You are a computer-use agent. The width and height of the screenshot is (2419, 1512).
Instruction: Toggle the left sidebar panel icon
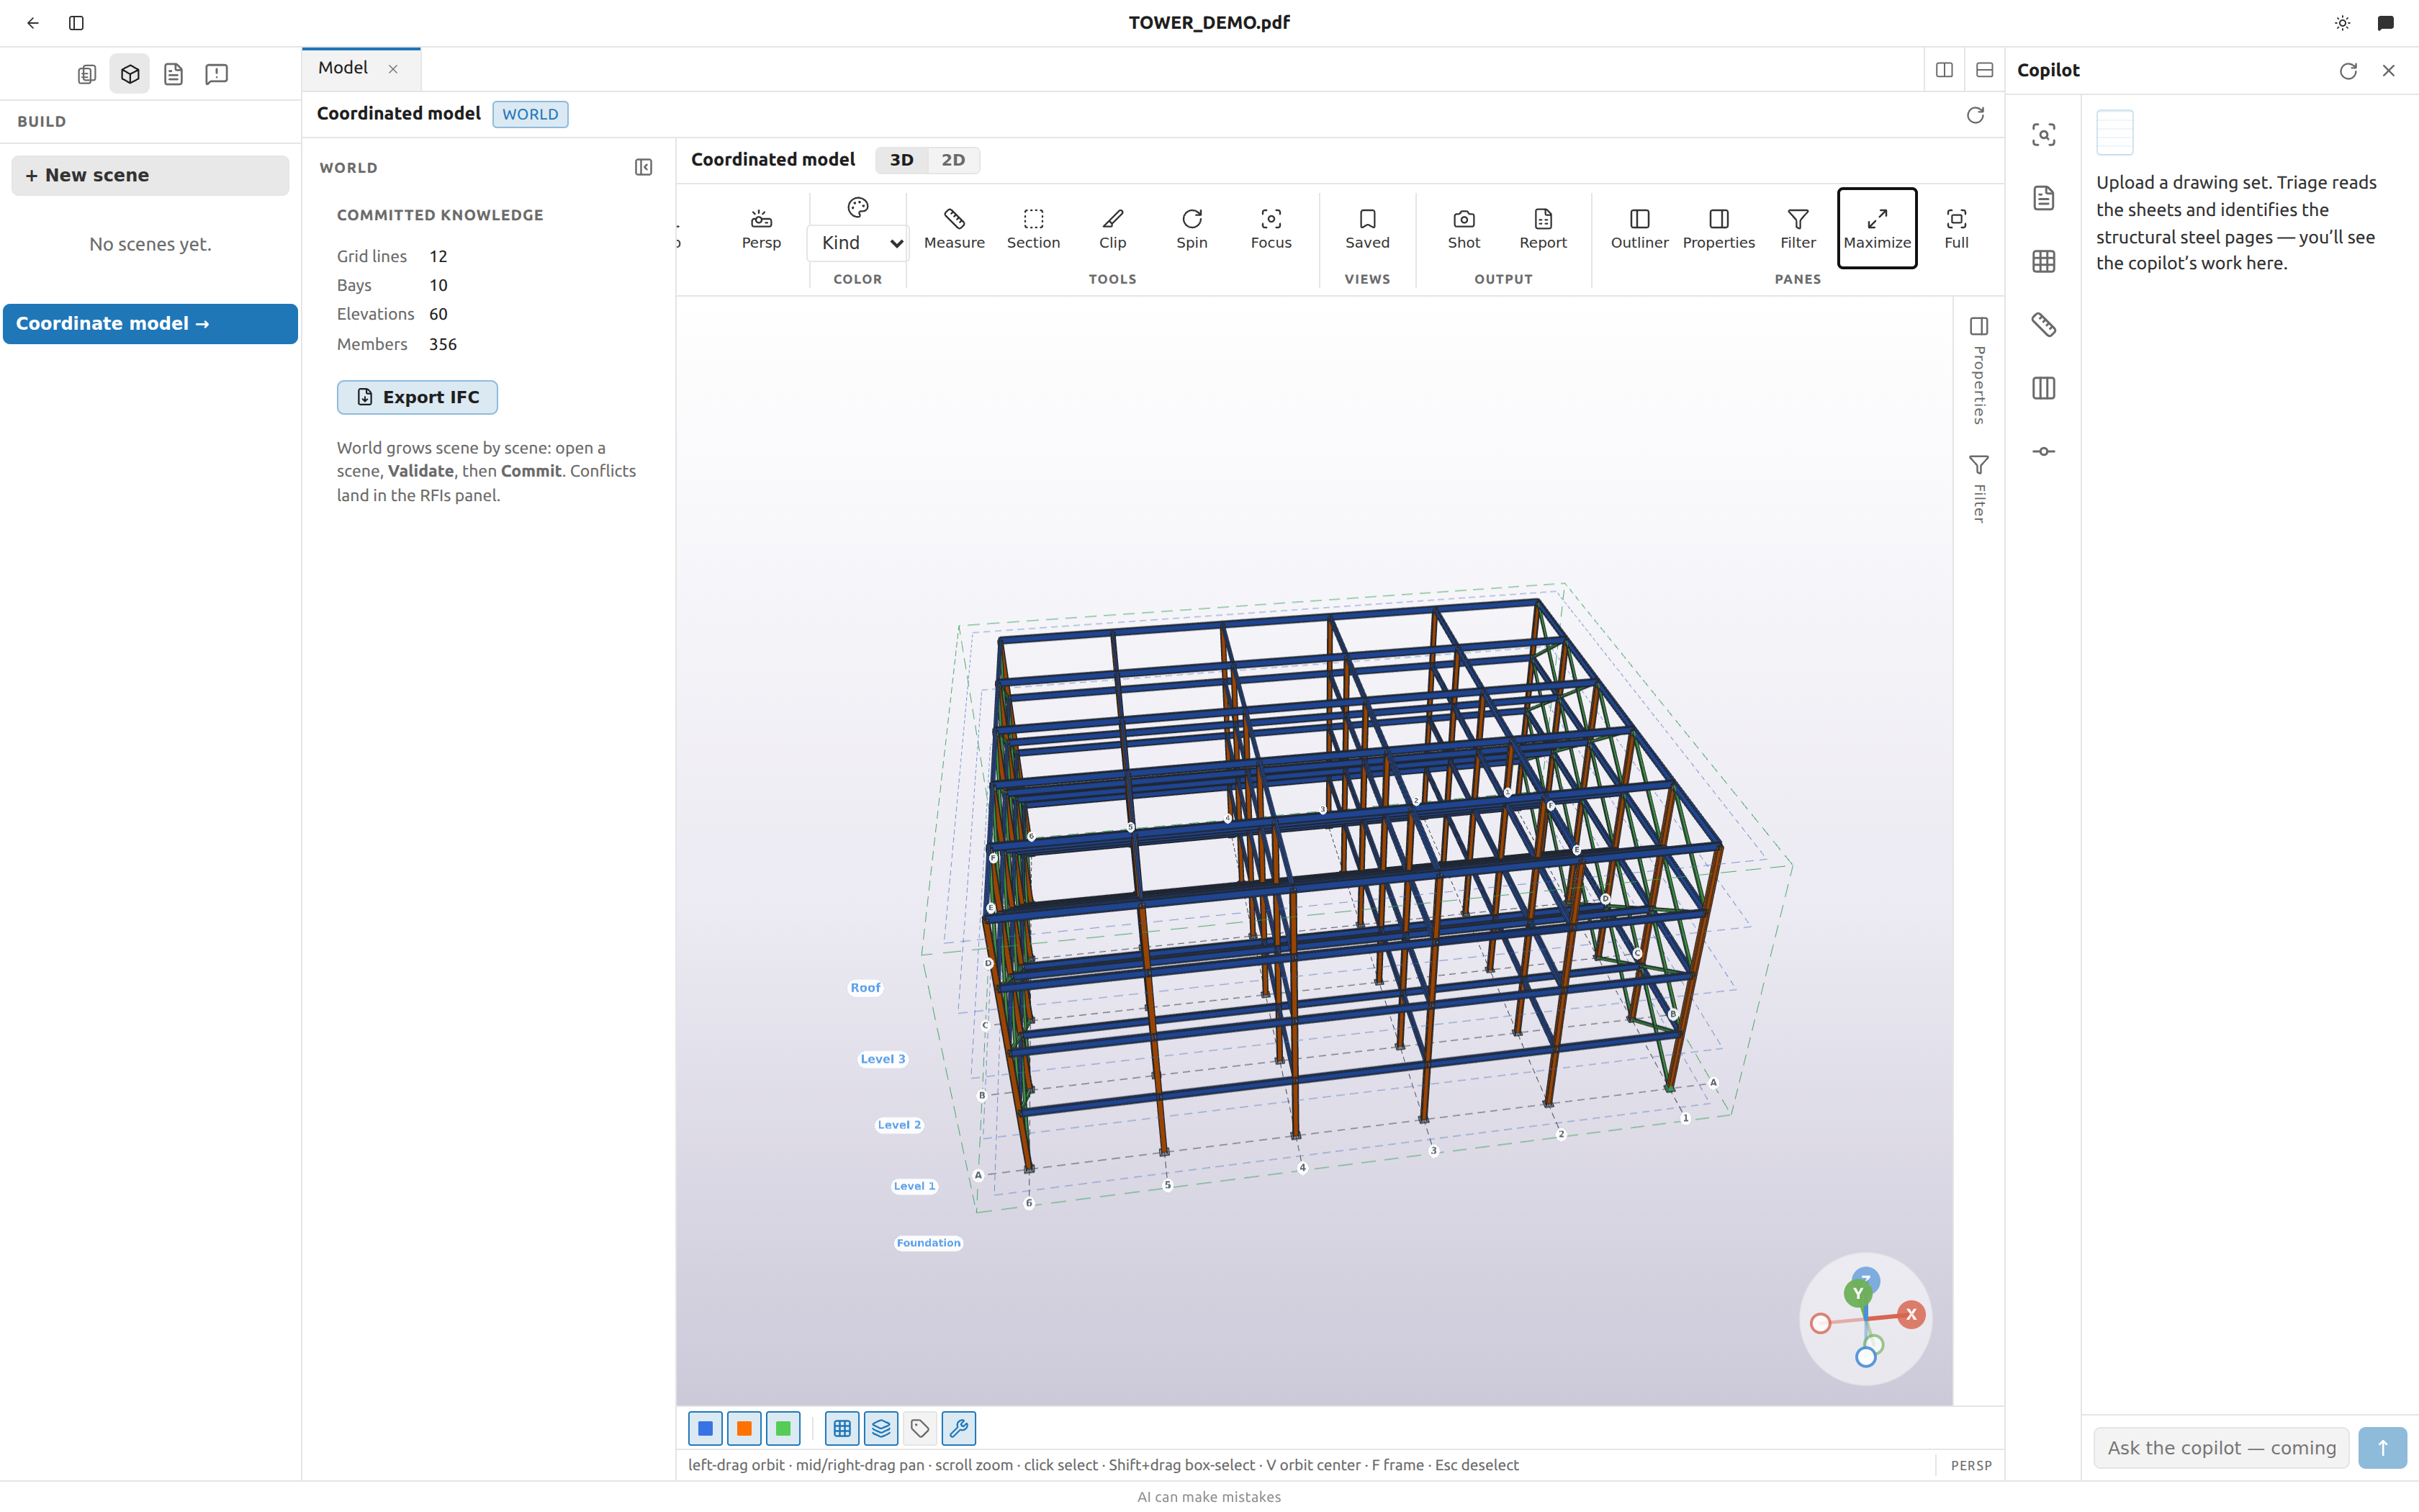coord(76,22)
